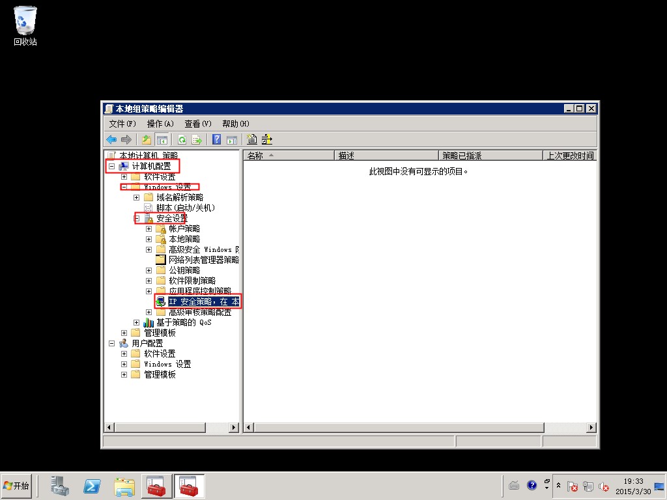Click the Up One Level folder icon
The image size is (667, 500).
(x=147, y=139)
